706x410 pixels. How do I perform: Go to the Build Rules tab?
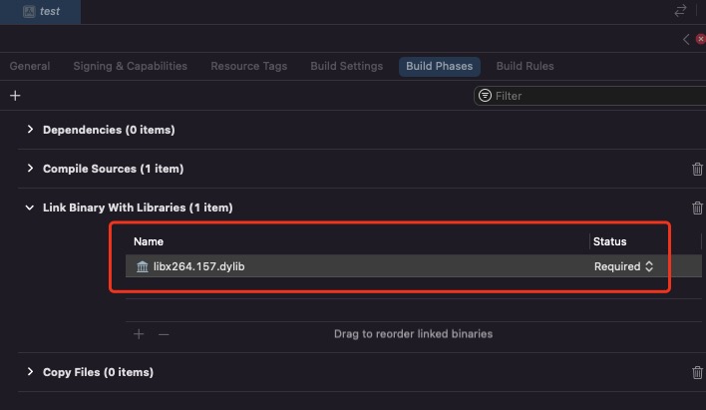coord(525,66)
